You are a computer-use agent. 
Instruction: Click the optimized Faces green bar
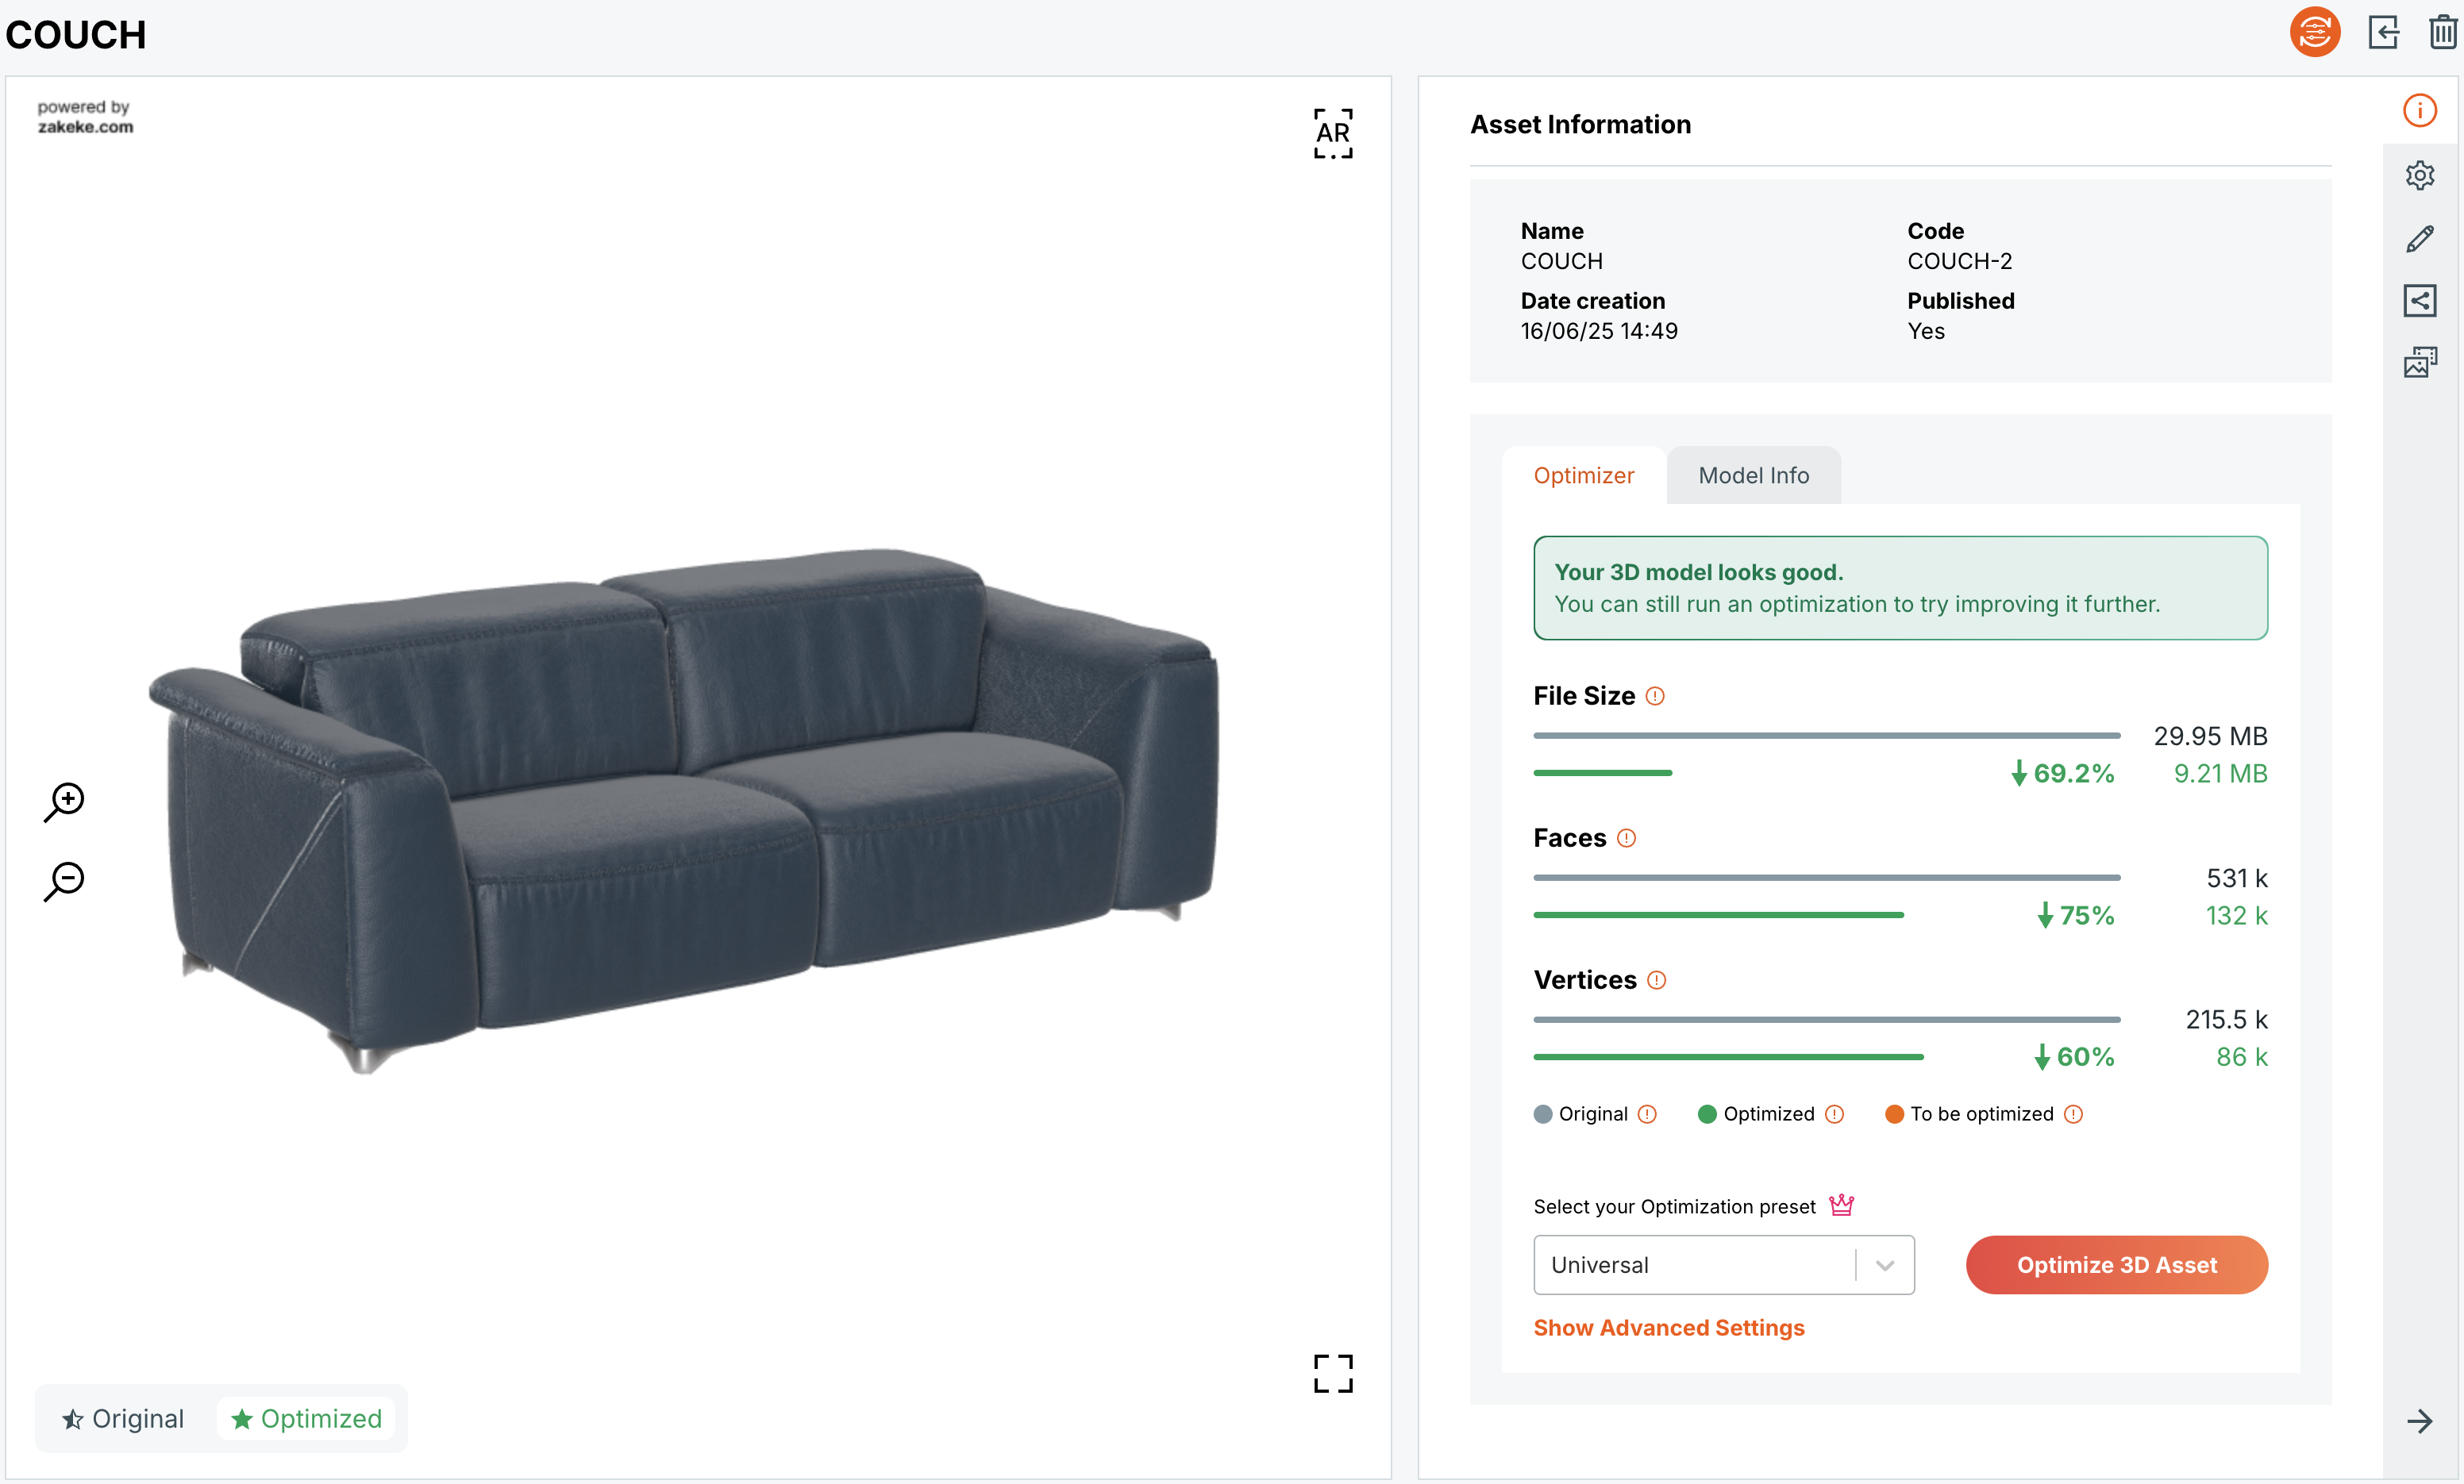(x=1718, y=915)
